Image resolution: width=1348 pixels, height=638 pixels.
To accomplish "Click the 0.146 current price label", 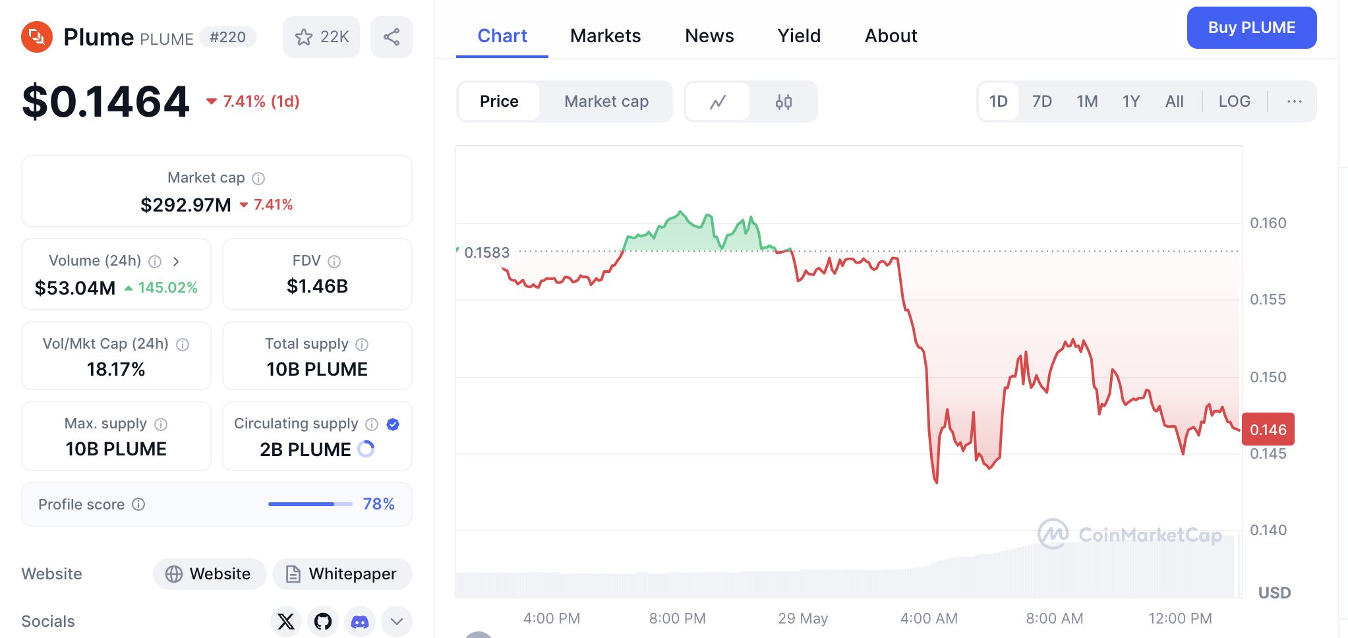I will (1268, 430).
